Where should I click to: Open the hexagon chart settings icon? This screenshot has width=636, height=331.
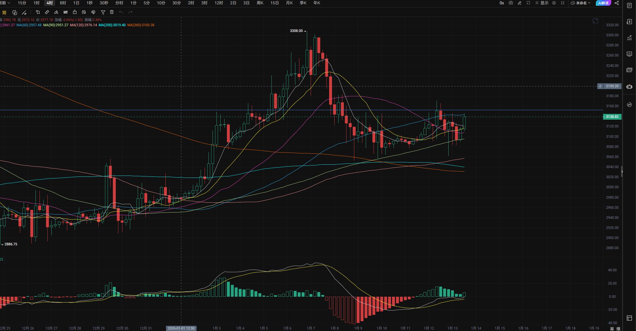coord(554,3)
